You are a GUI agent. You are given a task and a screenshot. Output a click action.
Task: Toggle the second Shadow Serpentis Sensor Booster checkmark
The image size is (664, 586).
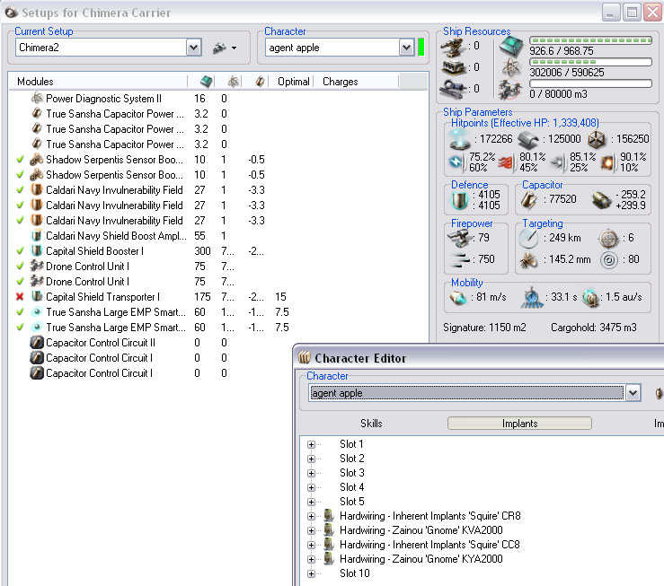point(20,175)
